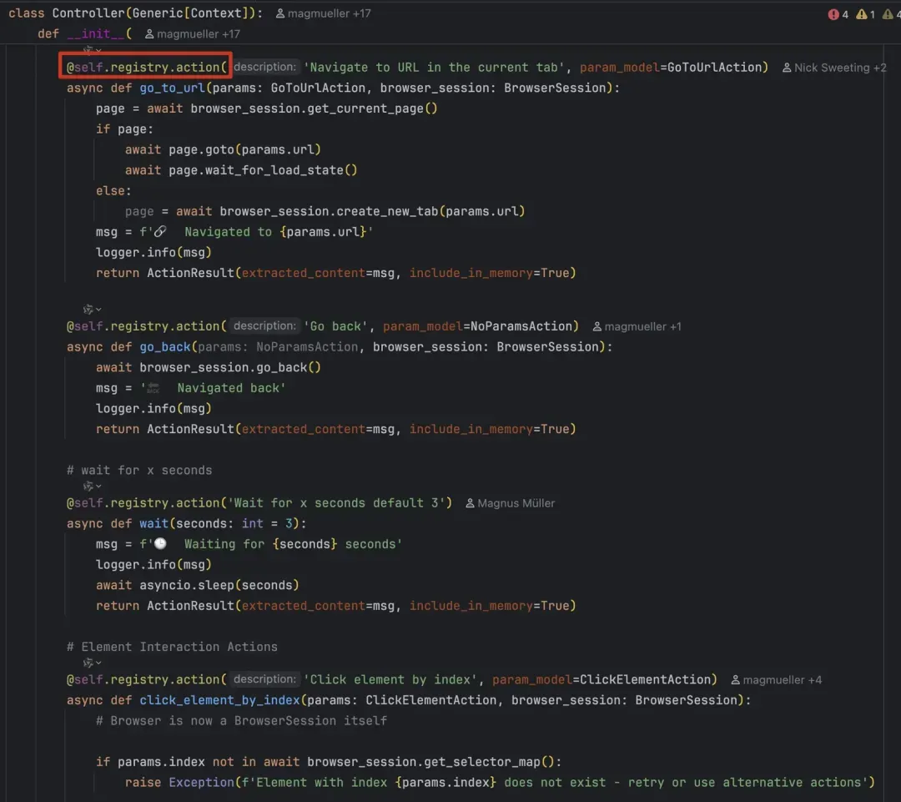This screenshot has height=802, width=901.
Task: Click the '# Element Interaction Actions' comment
Action: (173, 647)
